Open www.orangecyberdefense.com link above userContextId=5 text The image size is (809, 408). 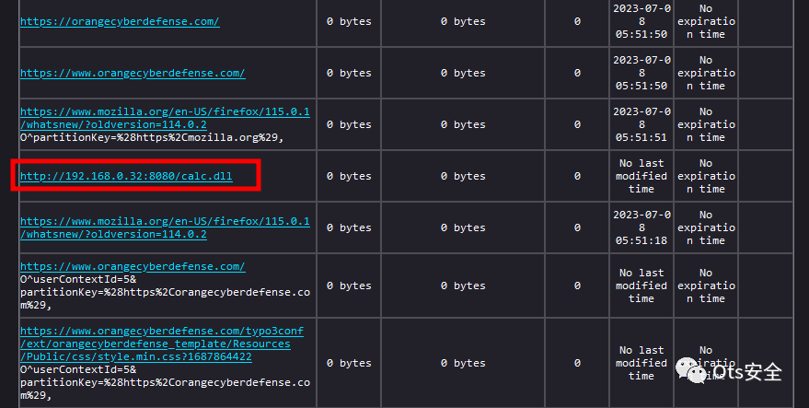click(x=133, y=266)
